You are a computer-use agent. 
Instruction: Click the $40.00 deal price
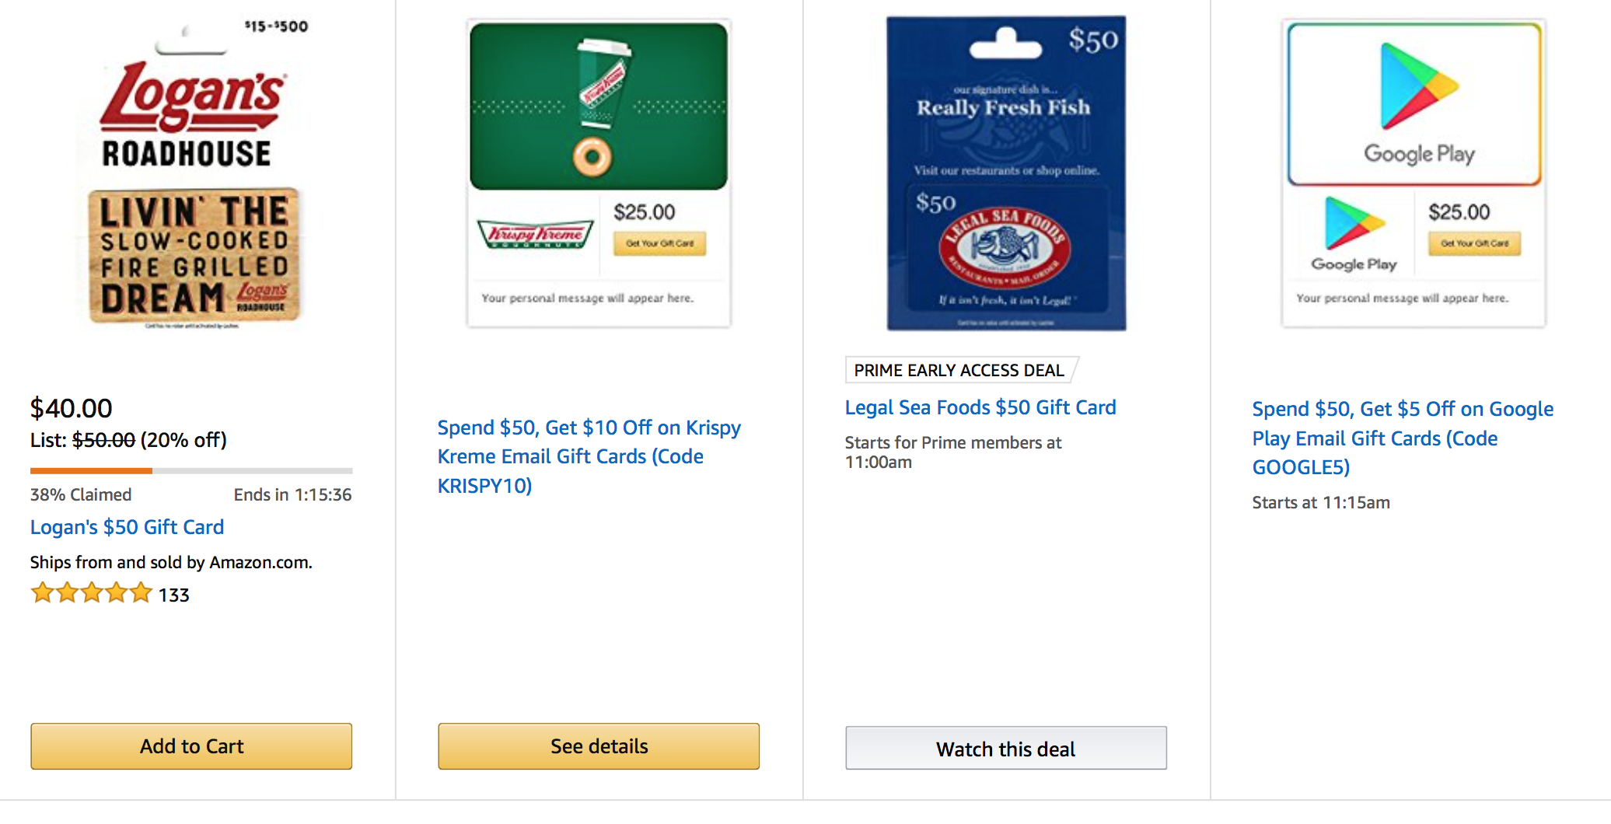(x=72, y=408)
